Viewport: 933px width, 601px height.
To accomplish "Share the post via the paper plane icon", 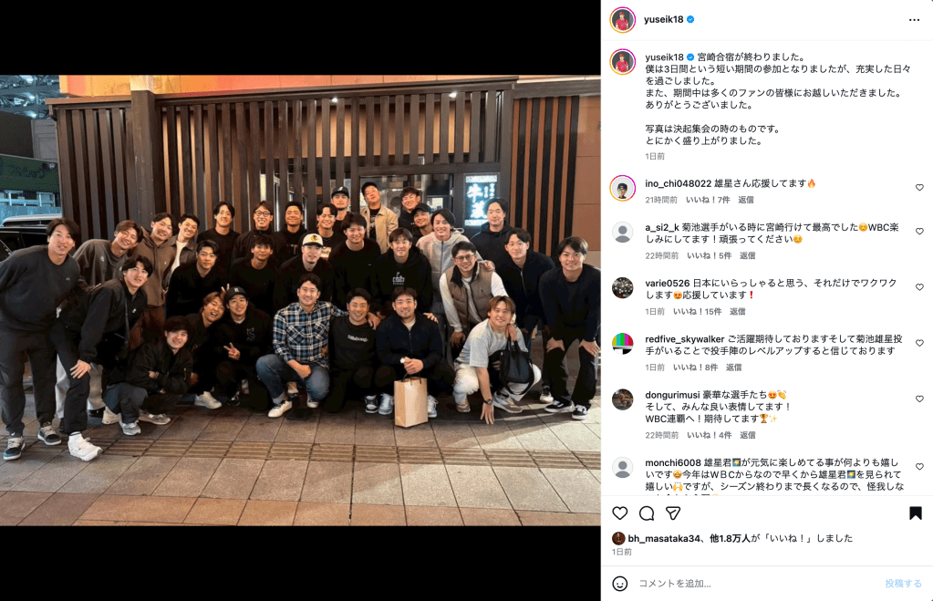I will [673, 513].
